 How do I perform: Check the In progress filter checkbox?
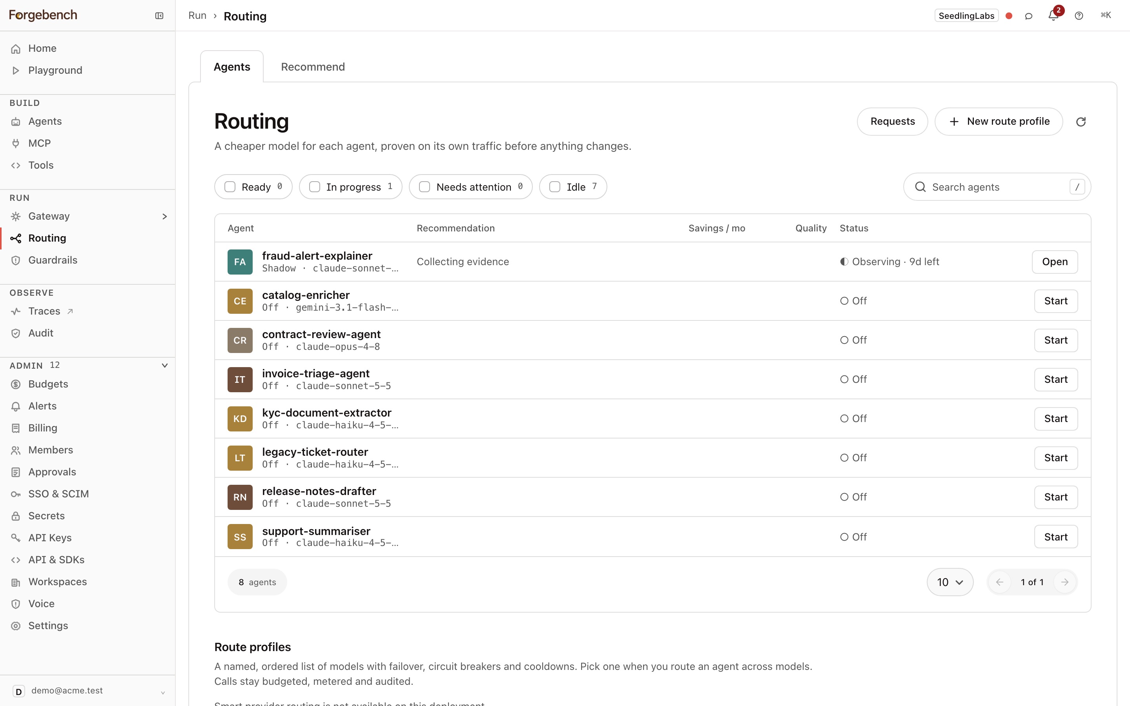pyautogui.click(x=315, y=187)
